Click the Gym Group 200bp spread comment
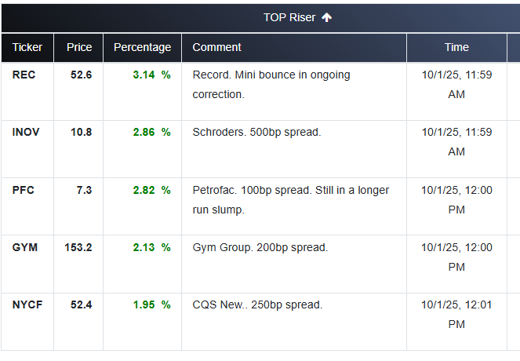 coord(260,247)
